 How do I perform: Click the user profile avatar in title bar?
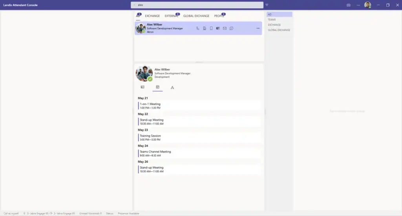coord(367,5)
